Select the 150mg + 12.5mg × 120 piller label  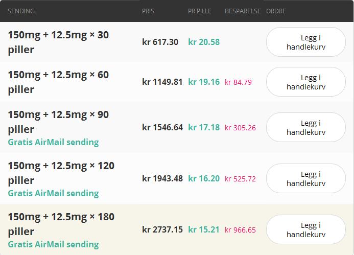point(61,173)
